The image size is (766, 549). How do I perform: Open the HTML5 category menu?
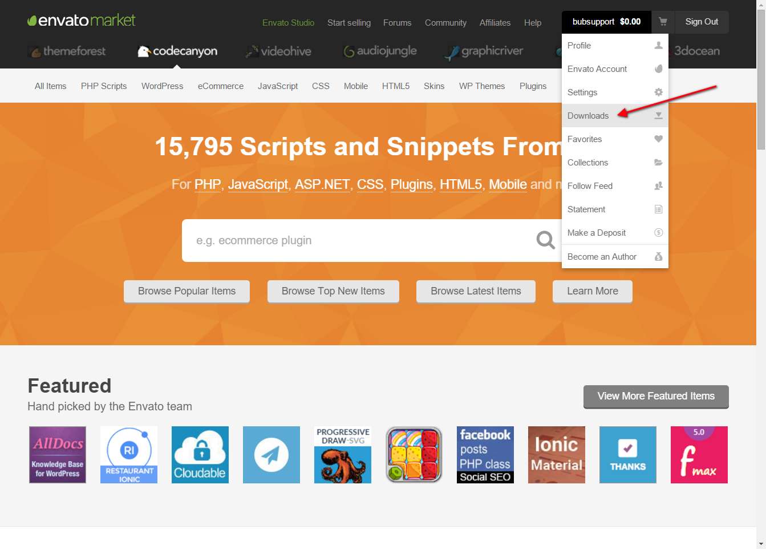coord(396,86)
